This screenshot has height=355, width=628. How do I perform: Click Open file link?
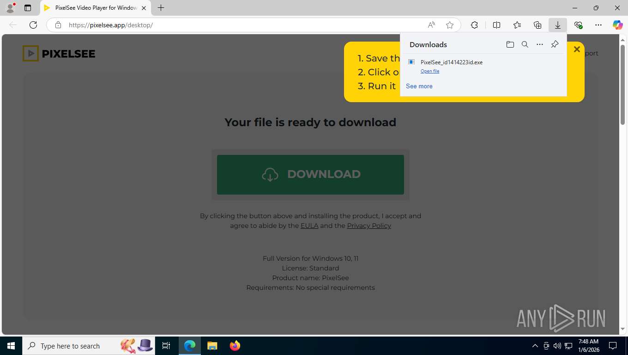tap(430, 71)
